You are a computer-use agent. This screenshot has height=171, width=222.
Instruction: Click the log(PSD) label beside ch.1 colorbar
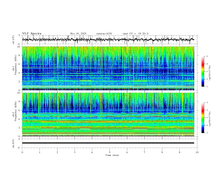pyautogui.click(x=210, y=73)
